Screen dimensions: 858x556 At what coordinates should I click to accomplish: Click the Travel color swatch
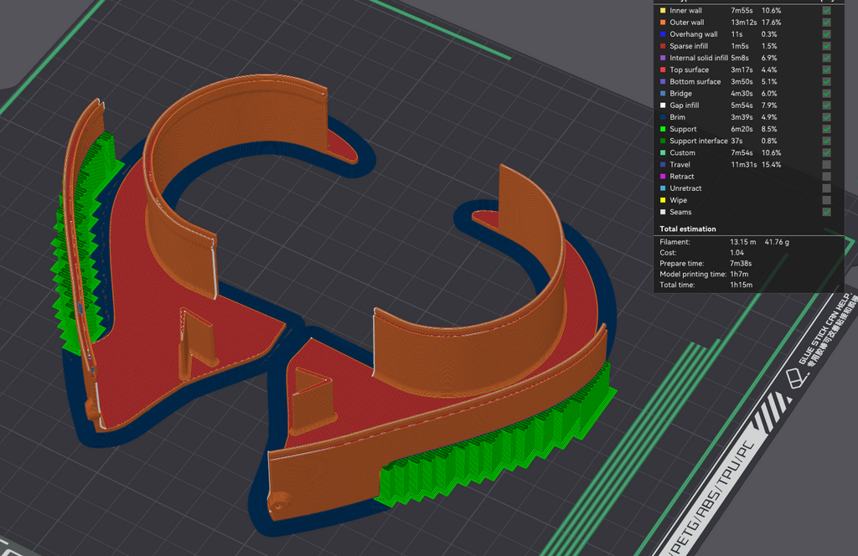tap(663, 165)
